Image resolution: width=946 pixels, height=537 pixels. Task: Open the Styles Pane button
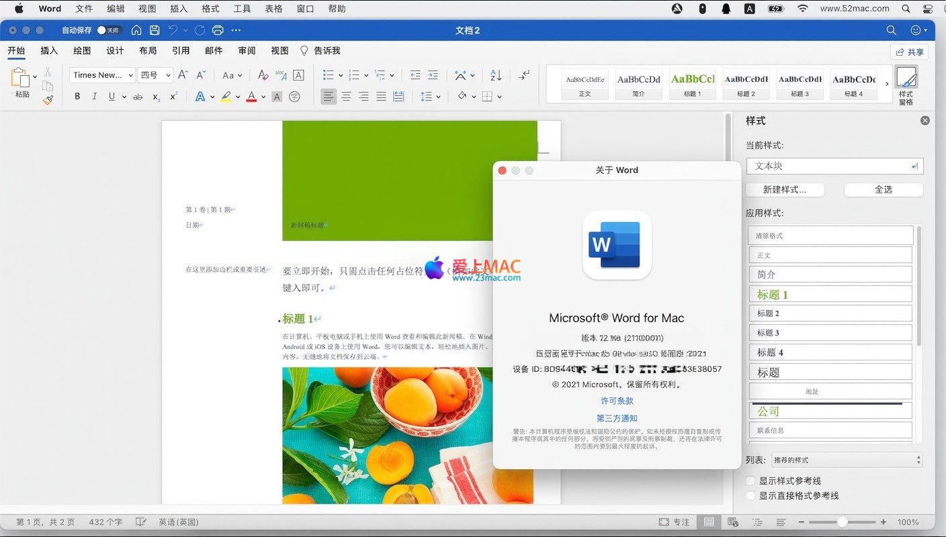(x=906, y=85)
